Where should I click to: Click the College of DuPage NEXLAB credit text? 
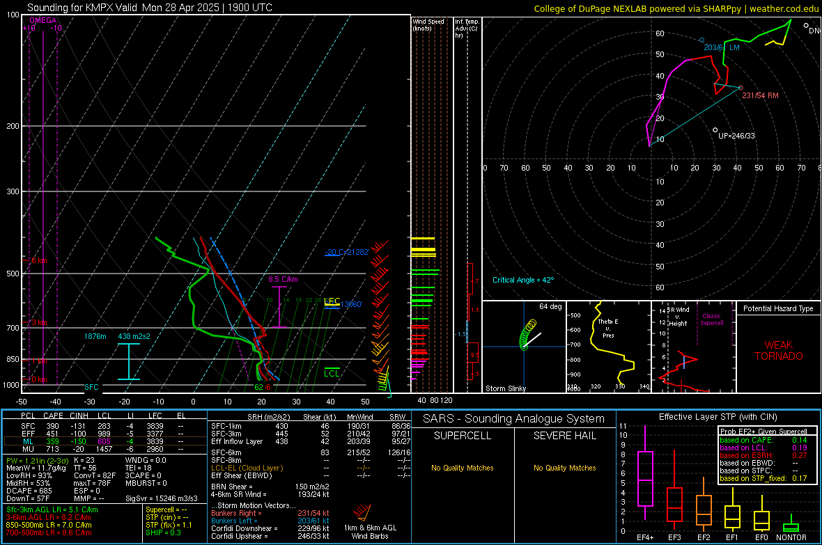click(676, 8)
